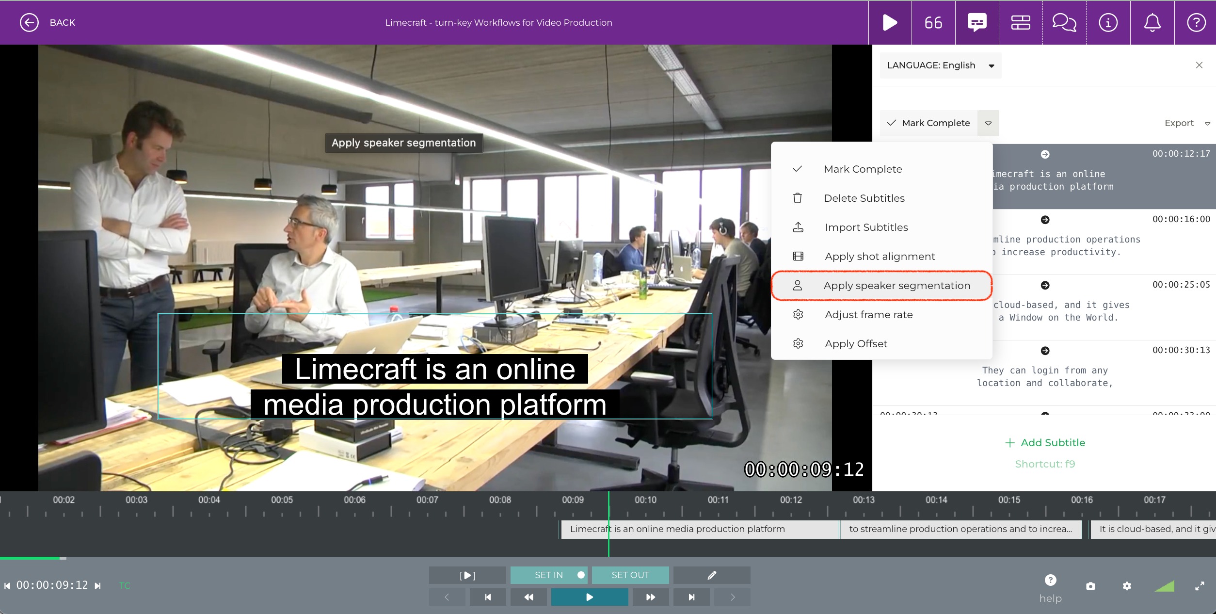Open the shot alignment panel icon
This screenshot has height=614, width=1216.
(x=1020, y=22)
